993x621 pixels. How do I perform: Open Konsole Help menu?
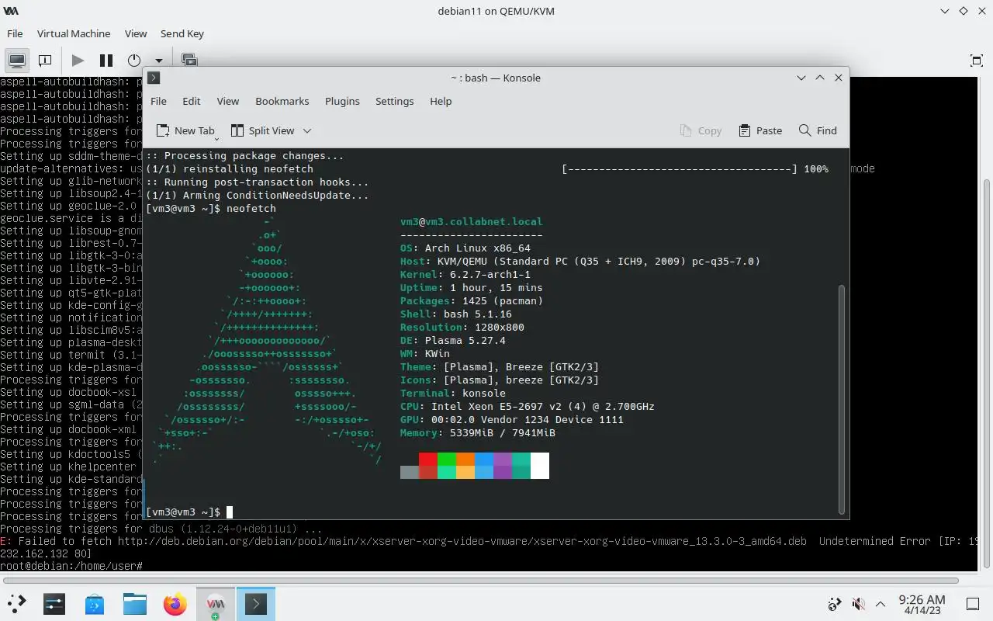441,101
